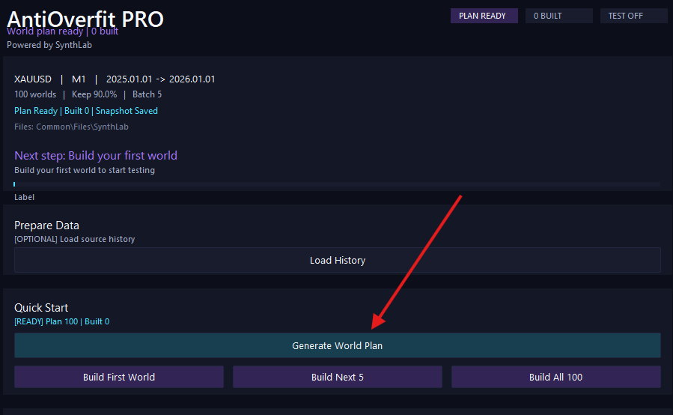
Task: Click the Build All 100 button
Action: [555, 377]
